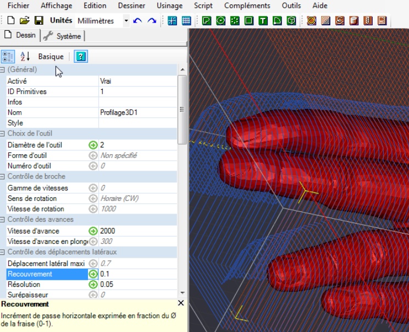Insert a Pocket machining operation
Screen dimensions: 409x332
(325, 20)
